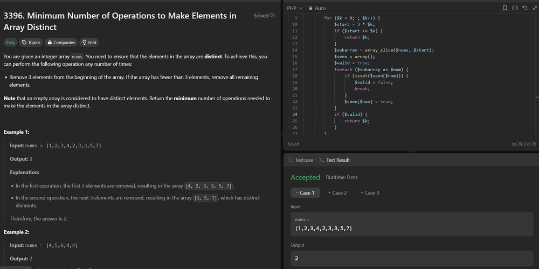Select the Case 1 tab
539x269 pixels.
click(305, 192)
